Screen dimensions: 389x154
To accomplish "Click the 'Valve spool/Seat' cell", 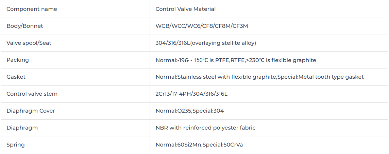I will click(75, 43).
